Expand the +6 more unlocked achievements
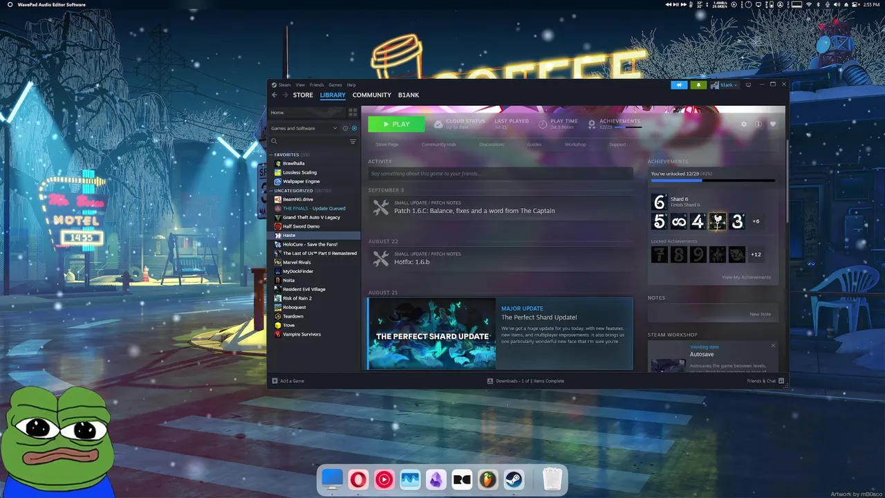The width and height of the screenshot is (885, 498). coord(756,221)
